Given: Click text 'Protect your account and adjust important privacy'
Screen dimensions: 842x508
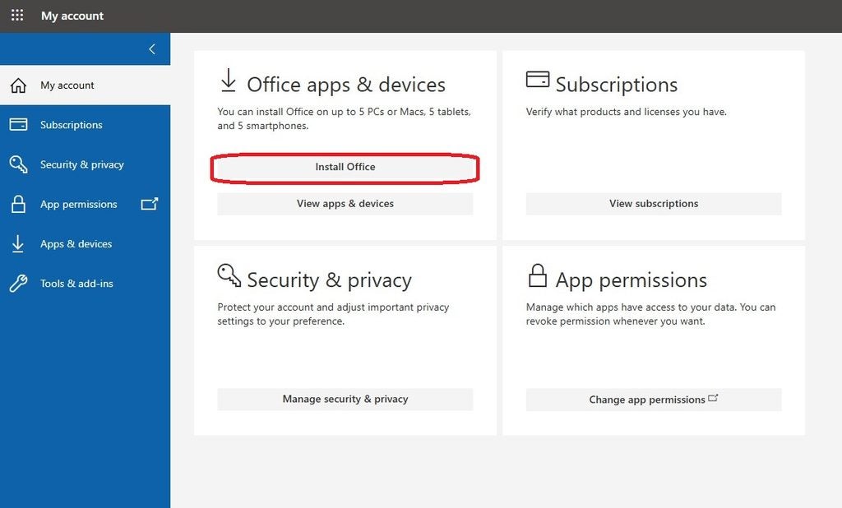Looking at the screenshot, I should pos(333,307).
